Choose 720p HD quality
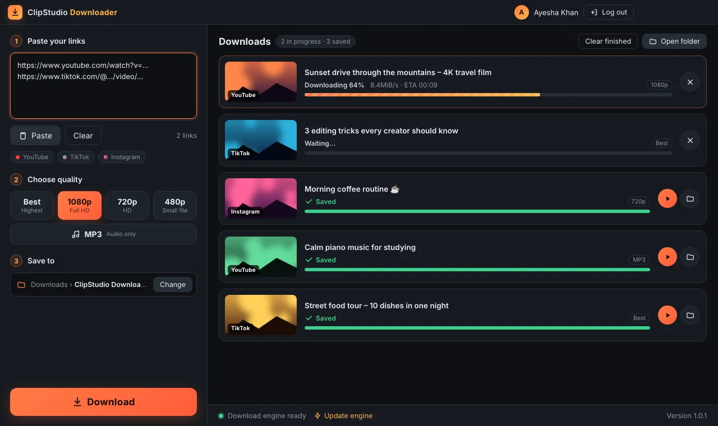This screenshot has width=718, height=426. pyautogui.click(x=127, y=205)
